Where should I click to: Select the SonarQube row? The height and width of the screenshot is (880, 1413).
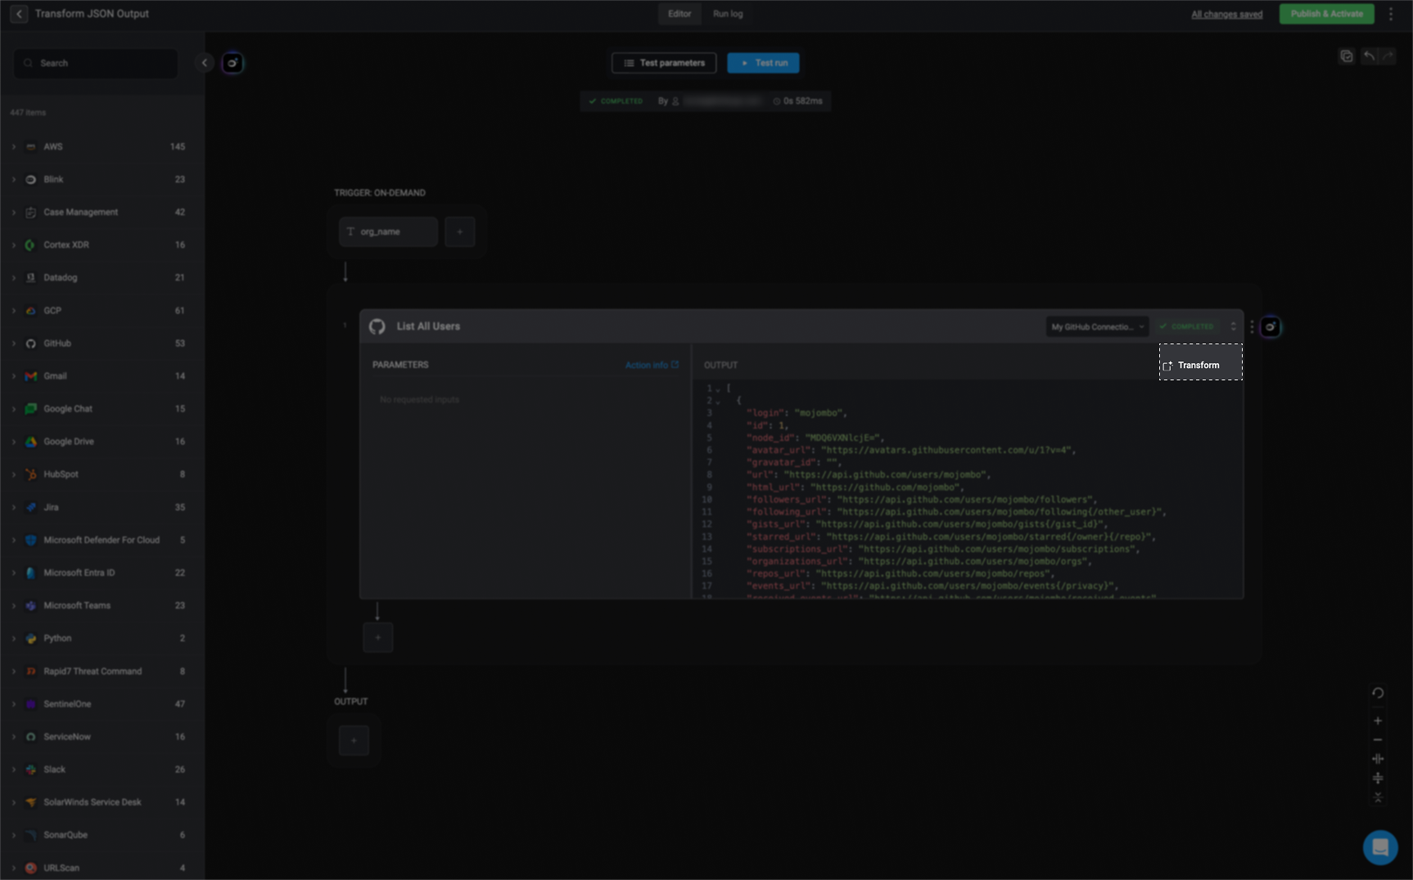point(102,835)
